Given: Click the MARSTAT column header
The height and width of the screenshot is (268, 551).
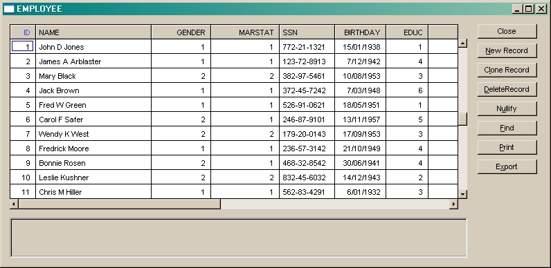Looking at the screenshot, I should [x=245, y=32].
